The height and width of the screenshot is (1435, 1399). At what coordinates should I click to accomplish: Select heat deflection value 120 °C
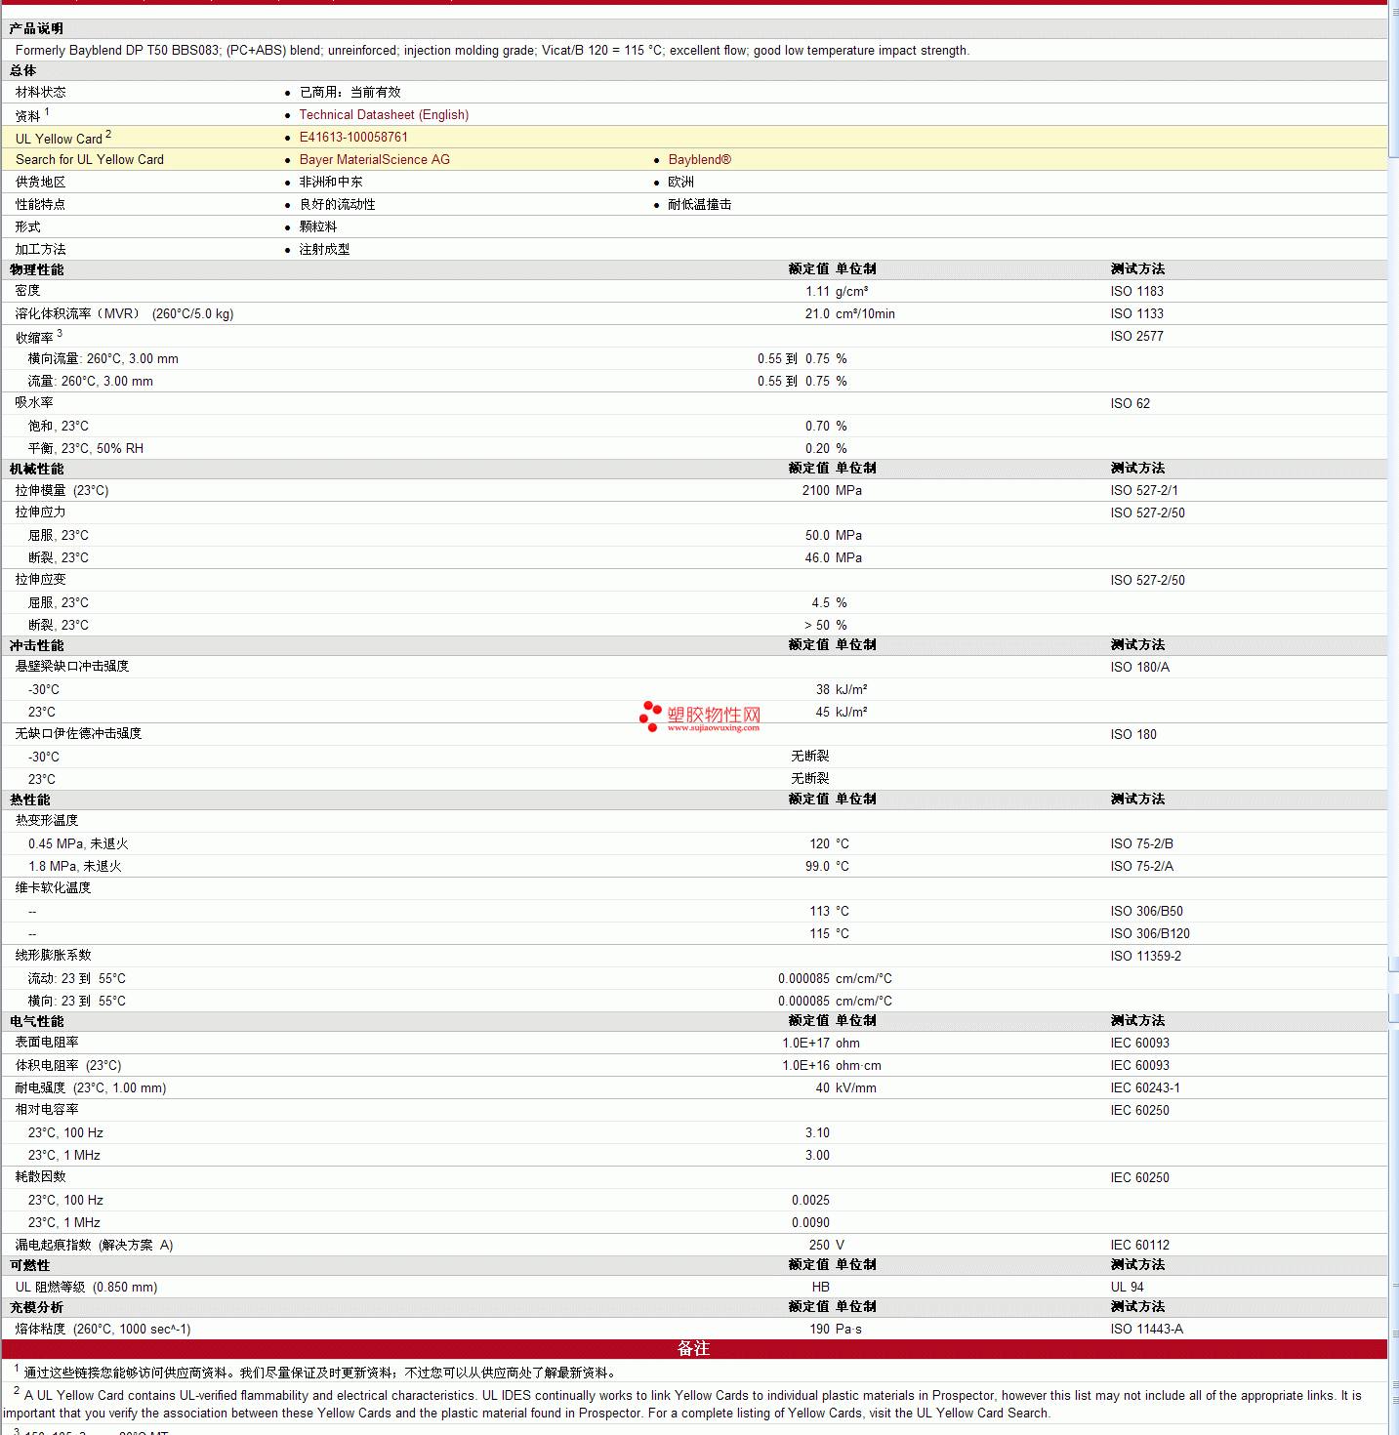829,844
